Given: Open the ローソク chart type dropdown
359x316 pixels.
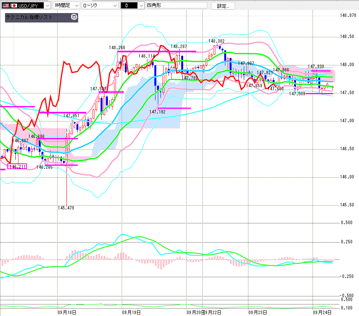Looking at the screenshot, I should click(114, 5).
